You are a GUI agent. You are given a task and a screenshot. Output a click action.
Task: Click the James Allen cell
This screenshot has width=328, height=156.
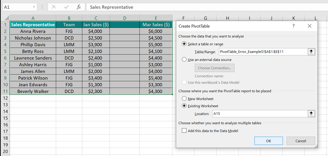[x=33, y=71]
